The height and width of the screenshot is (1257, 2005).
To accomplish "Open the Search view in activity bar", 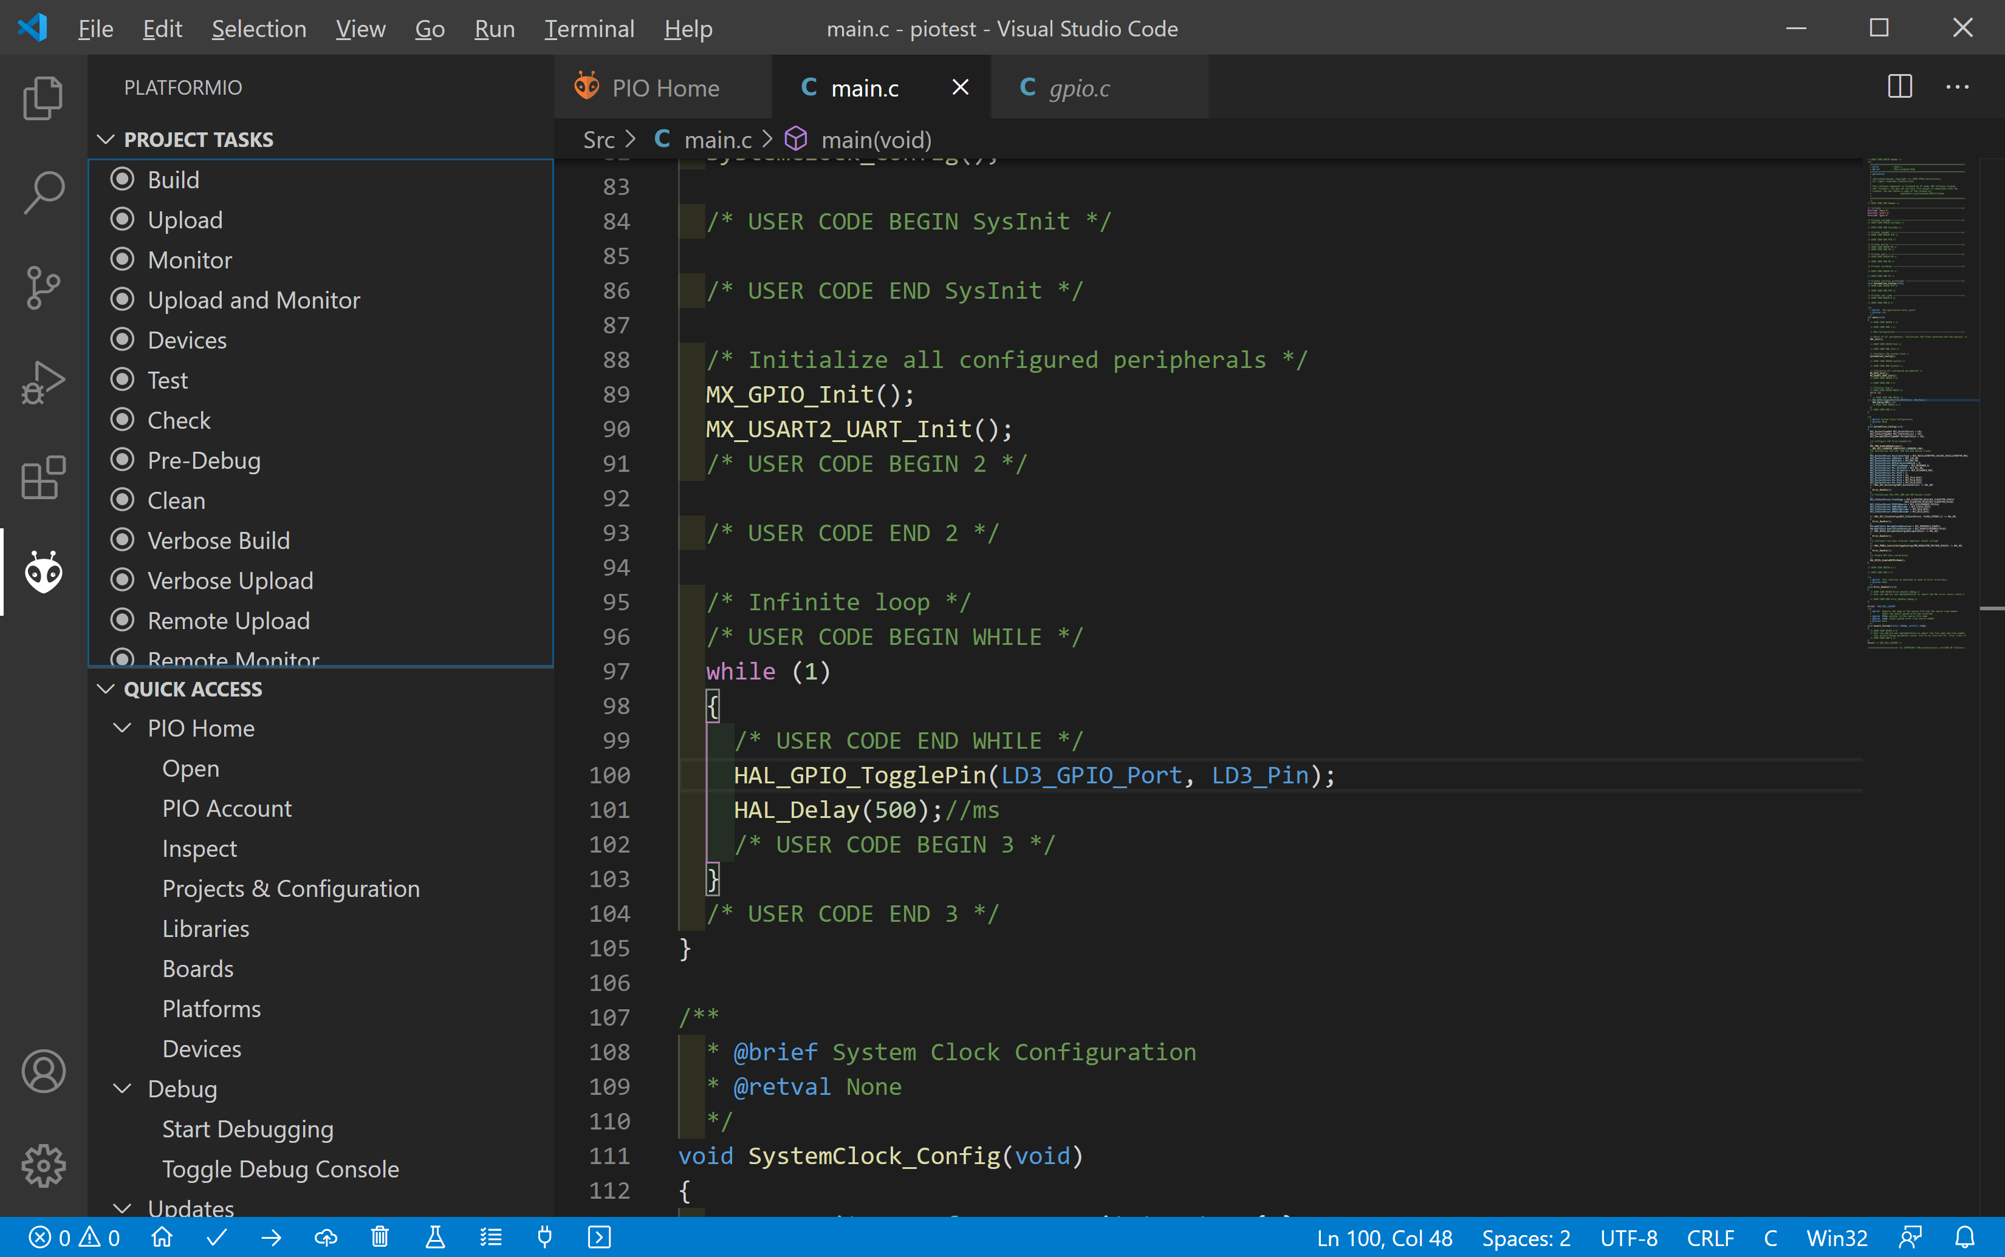I will coord(43,193).
